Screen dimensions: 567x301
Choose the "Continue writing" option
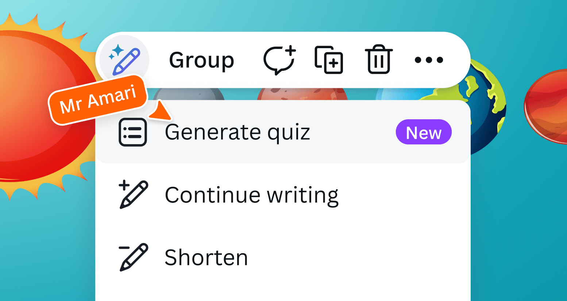(x=252, y=194)
